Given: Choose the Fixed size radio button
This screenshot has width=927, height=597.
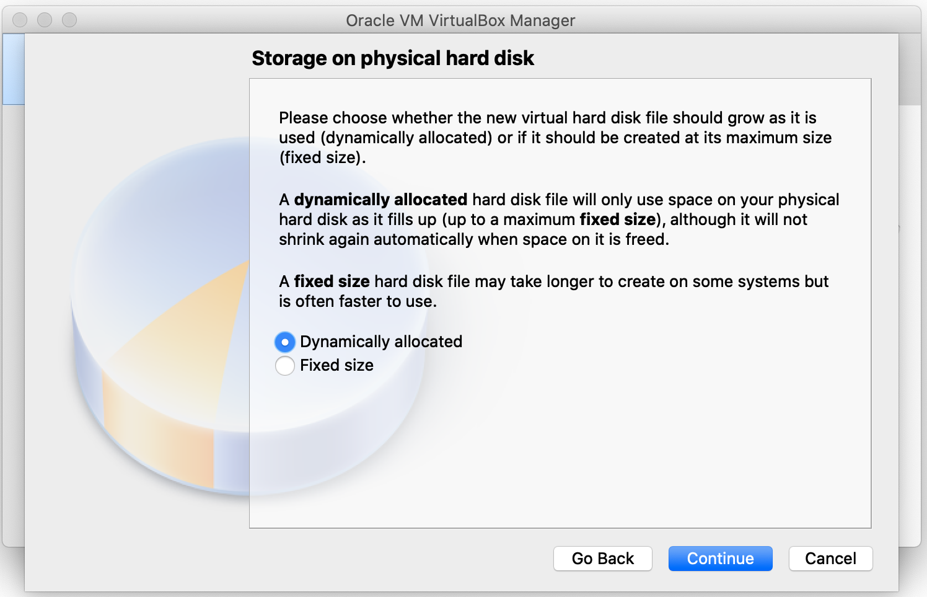Looking at the screenshot, I should 285,366.
